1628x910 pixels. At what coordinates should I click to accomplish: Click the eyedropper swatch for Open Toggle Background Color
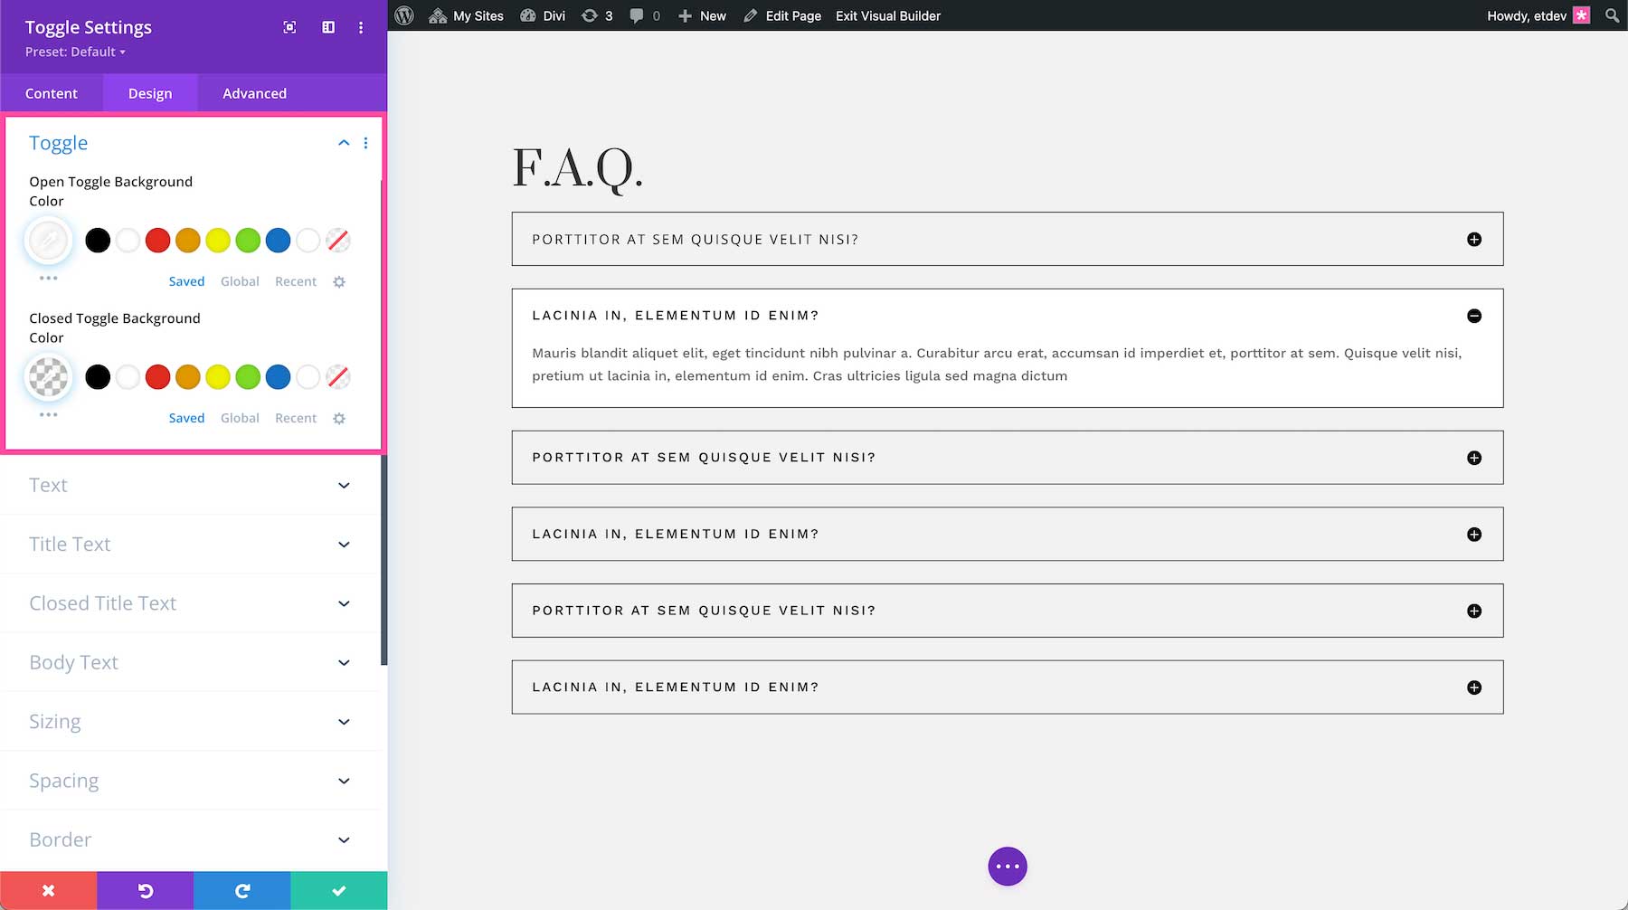pyautogui.click(x=49, y=240)
